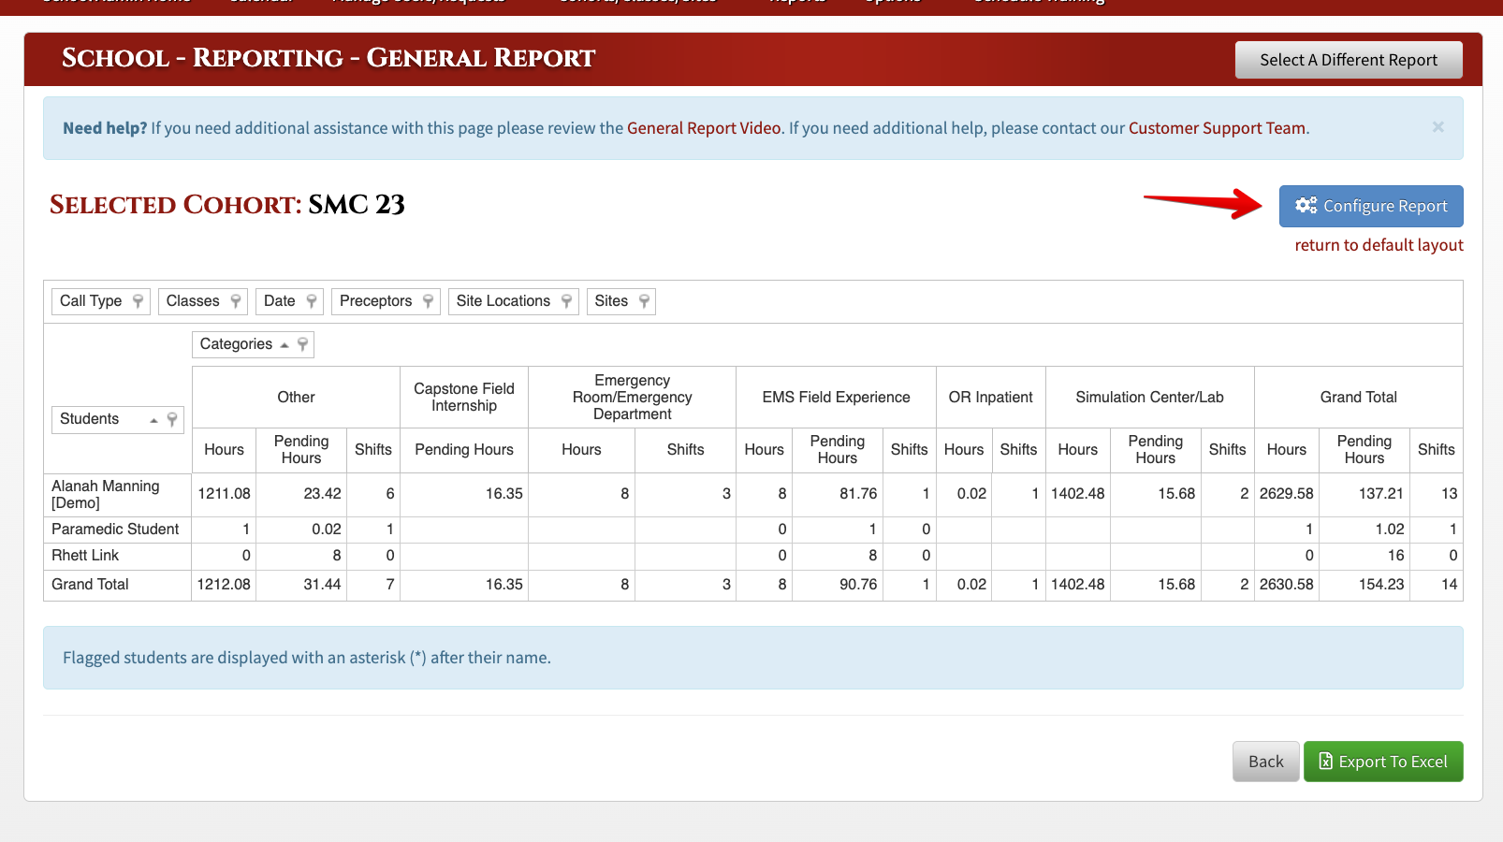
Task: Click the filter pin on Students
Action: point(172,419)
